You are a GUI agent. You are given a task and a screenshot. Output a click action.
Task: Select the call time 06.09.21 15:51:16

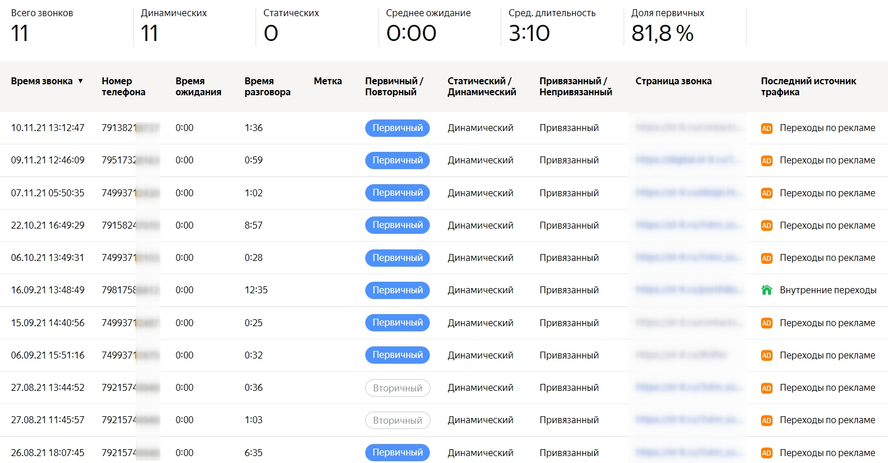pyautogui.click(x=48, y=355)
